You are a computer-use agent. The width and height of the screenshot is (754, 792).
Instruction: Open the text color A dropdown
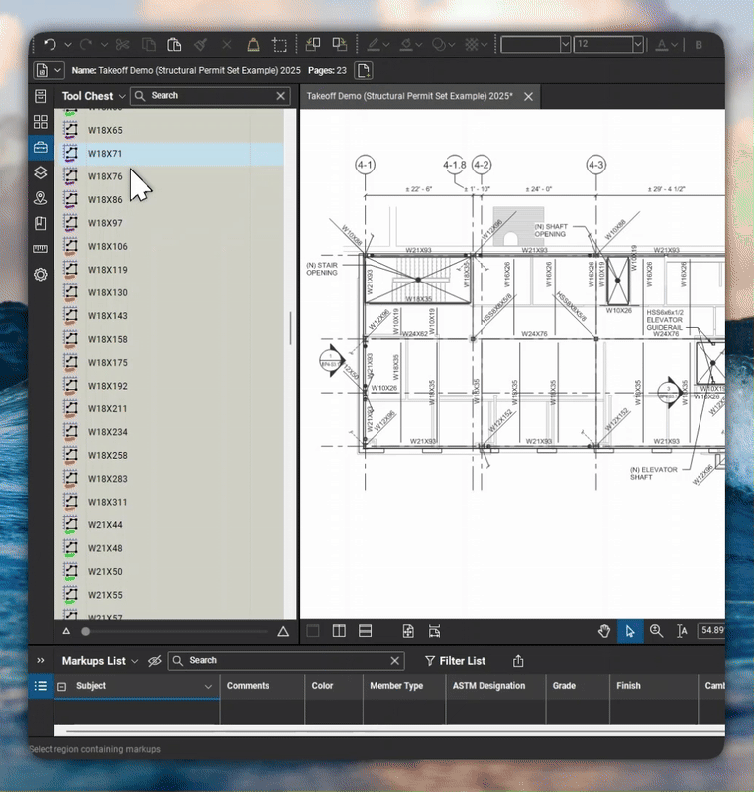click(674, 45)
